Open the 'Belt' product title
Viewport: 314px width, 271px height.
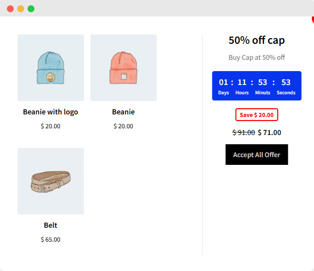pos(51,225)
